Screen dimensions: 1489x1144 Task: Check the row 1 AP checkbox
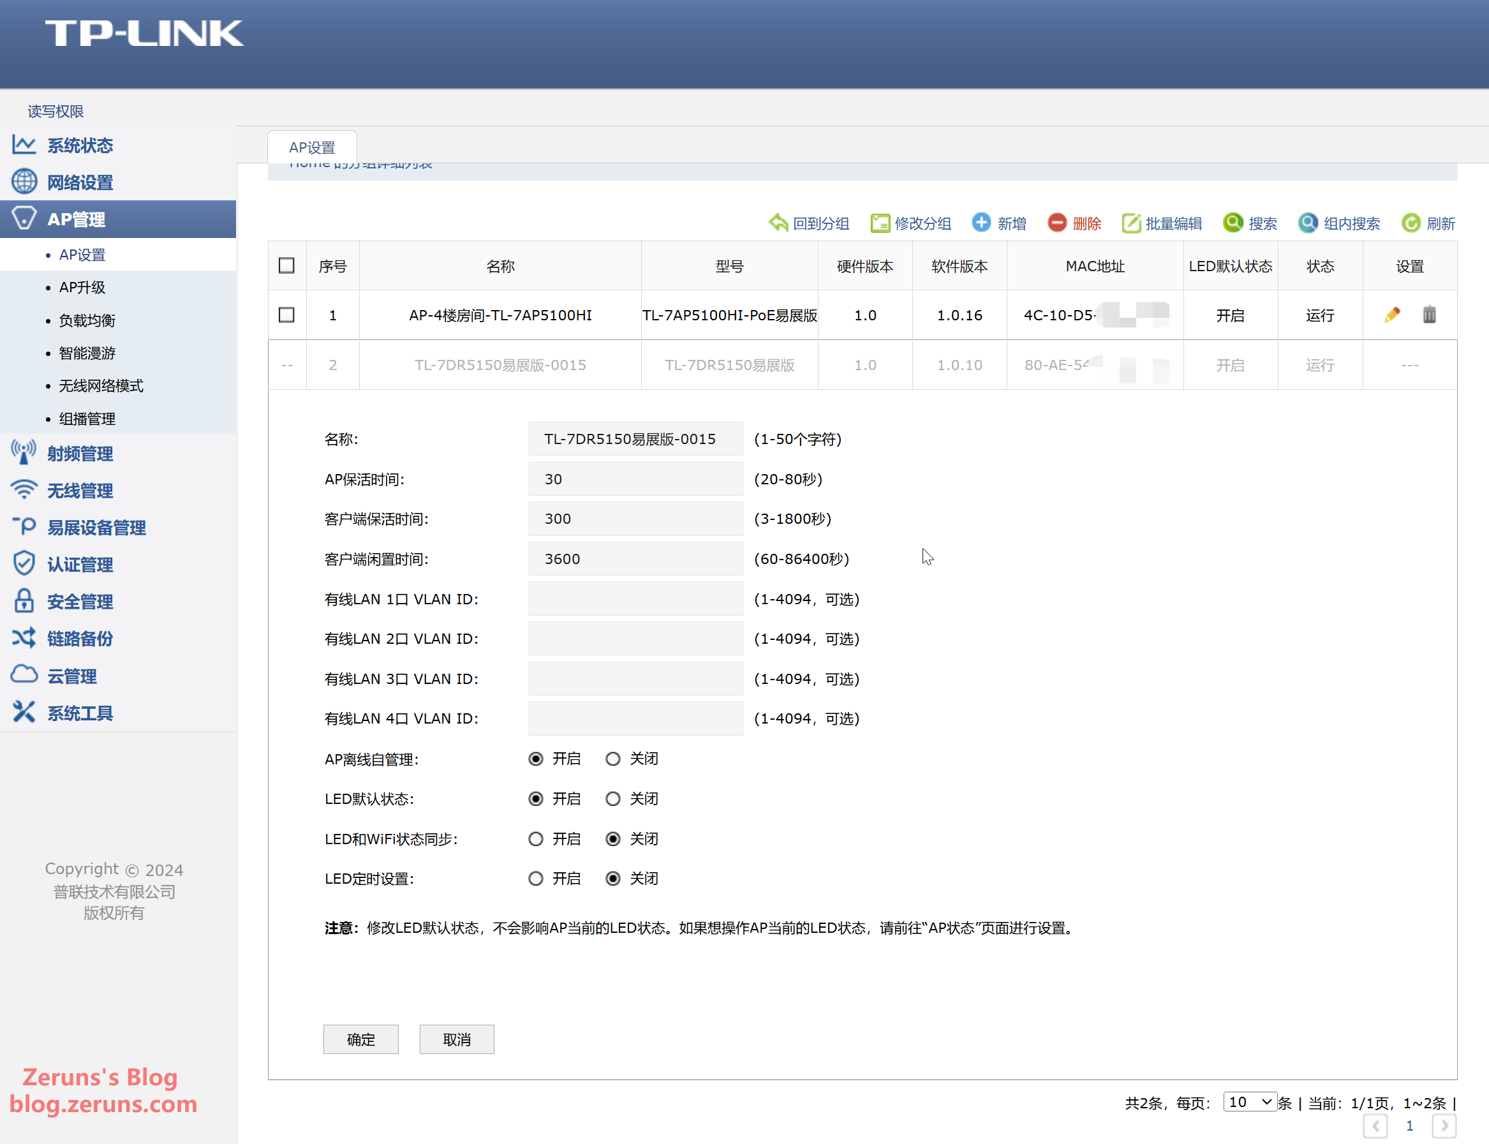pyautogui.click(x=286, y=315)
